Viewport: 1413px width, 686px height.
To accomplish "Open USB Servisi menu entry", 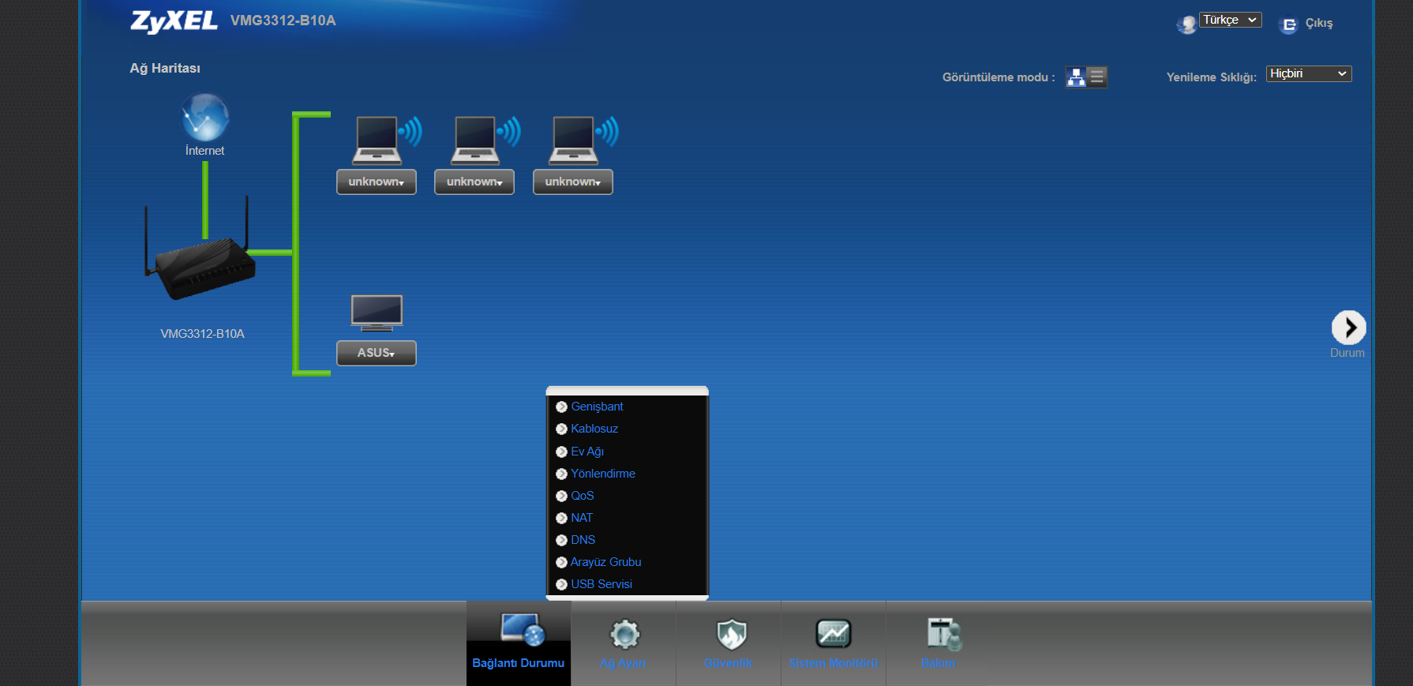I will click(602, 584).
